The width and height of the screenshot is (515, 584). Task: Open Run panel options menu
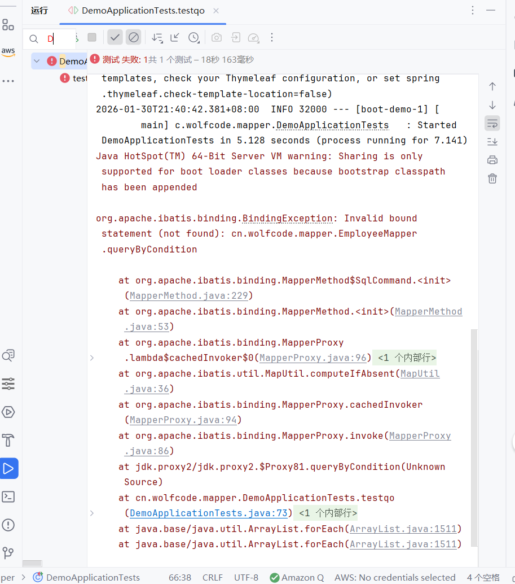[x=473, y=10]
